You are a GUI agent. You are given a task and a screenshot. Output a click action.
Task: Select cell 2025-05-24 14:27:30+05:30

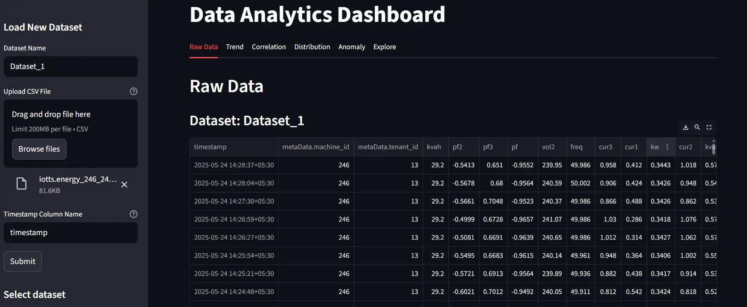[x=234, y=201]
